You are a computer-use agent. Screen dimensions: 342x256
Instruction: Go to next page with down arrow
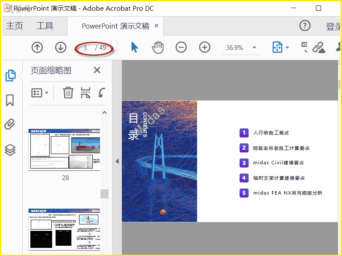61,47
